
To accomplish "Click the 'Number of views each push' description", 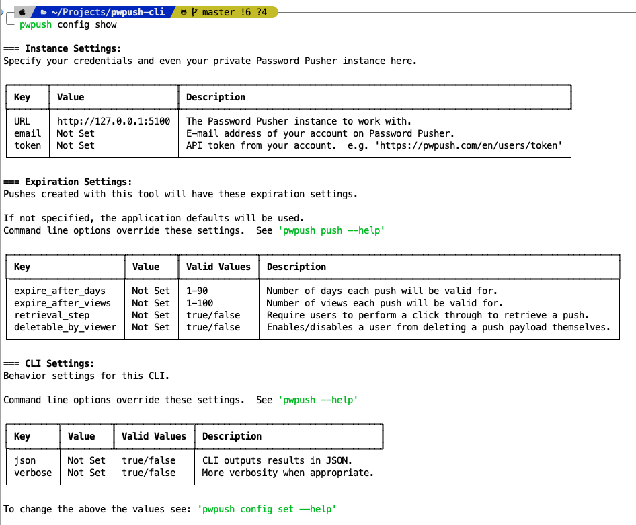I will (385, 304).
